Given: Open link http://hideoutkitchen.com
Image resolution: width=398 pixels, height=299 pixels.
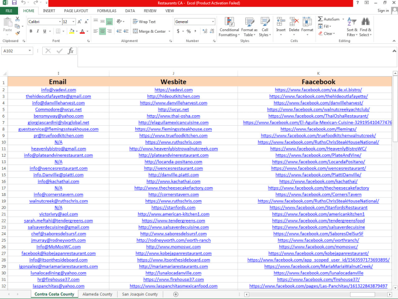Looking at the screenshot, I should (x=173, y=96).
